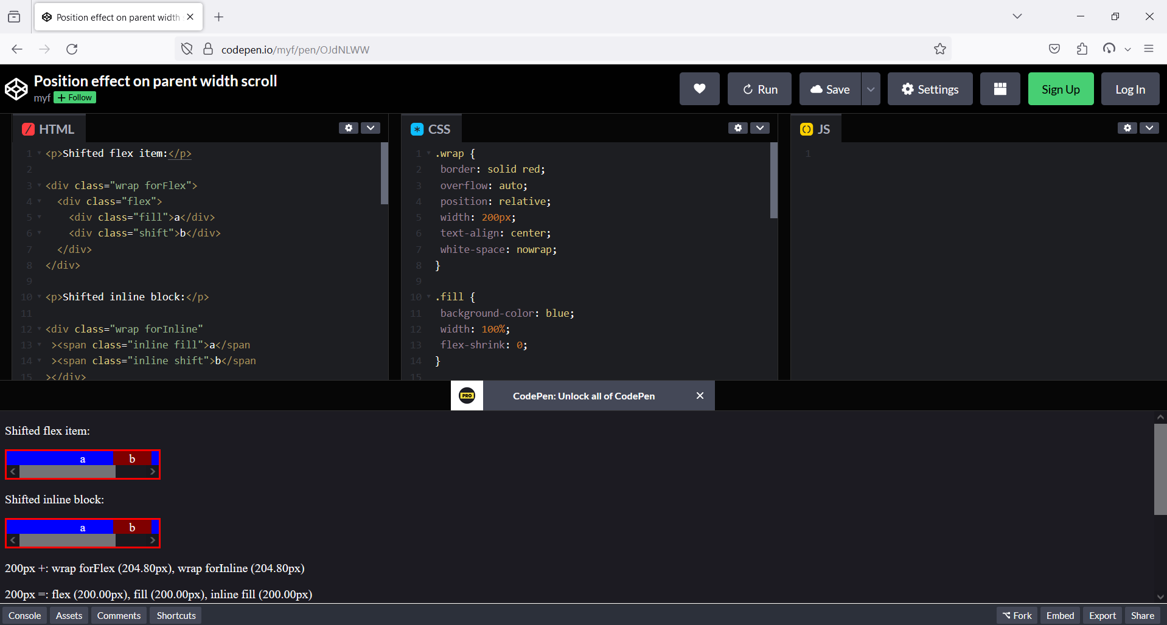Click inside the browser address bar
The width and height of the screenshot is (1167, 625).
click(x=426, y=49)
